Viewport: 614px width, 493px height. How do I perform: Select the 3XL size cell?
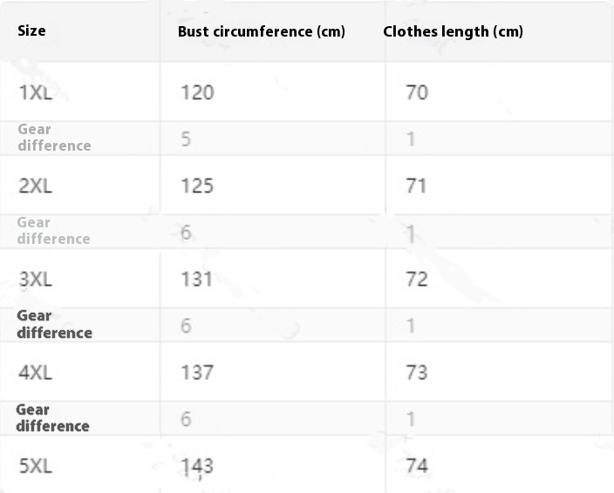(x=36, y=279)
